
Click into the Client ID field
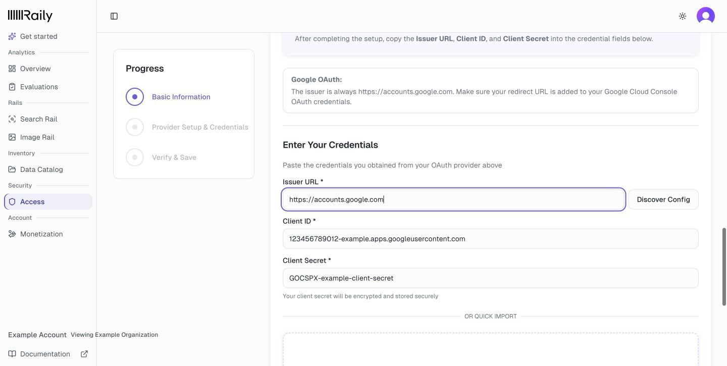click(491, 239)
